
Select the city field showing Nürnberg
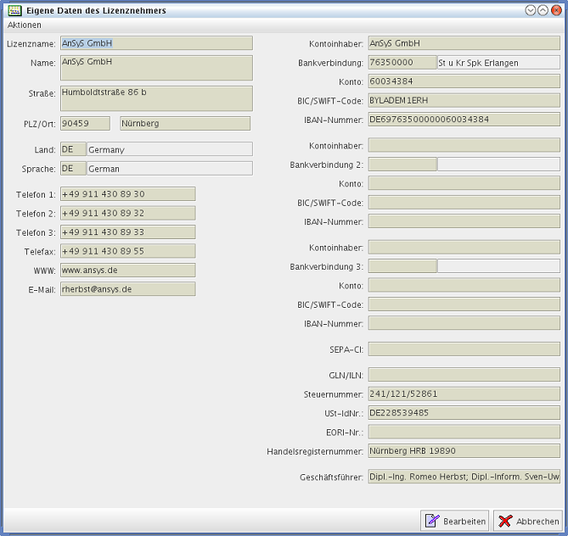tap(185, 124)
